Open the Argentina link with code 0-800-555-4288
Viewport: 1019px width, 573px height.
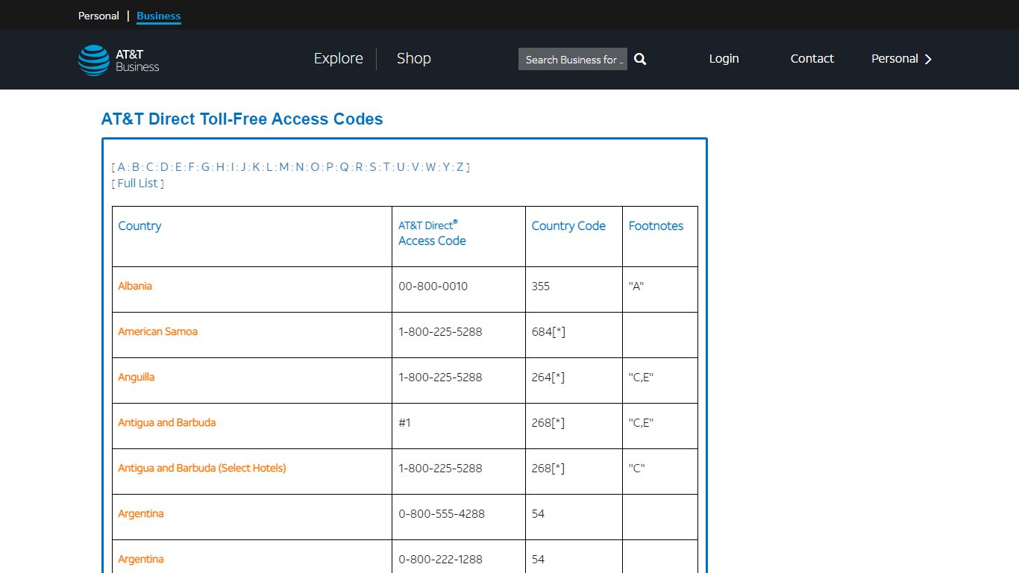pos(141,513)
